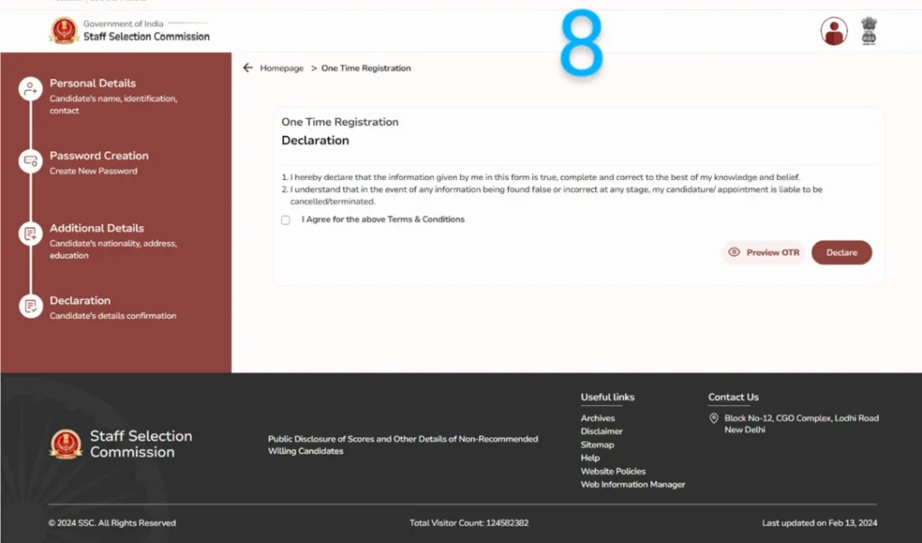Click the Block No-12, CGO Complex address

800,423
